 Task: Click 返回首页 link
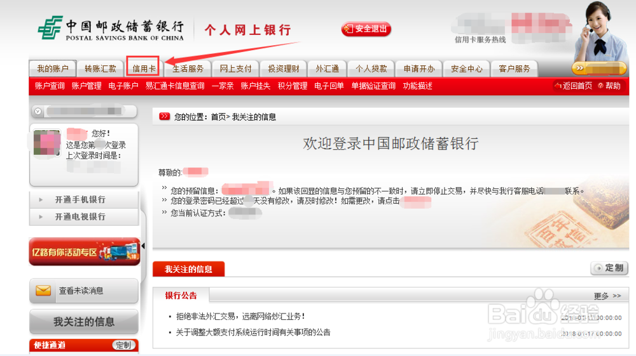click(574, 86)
